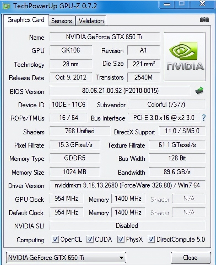Click the BIOS save chip icon
Screen dimensions: 216x265
(x=199, y=90)
